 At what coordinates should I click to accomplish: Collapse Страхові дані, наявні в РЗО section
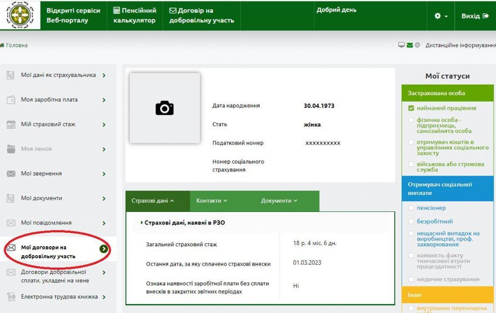coord(184,223)
